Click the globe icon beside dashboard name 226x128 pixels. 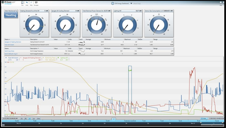[113, 3]
